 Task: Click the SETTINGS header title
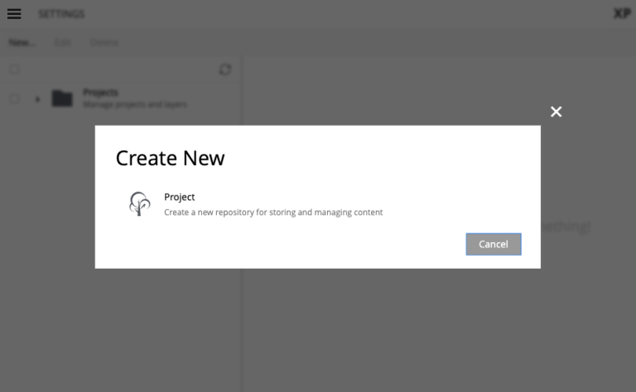click(x=61, y=14)
